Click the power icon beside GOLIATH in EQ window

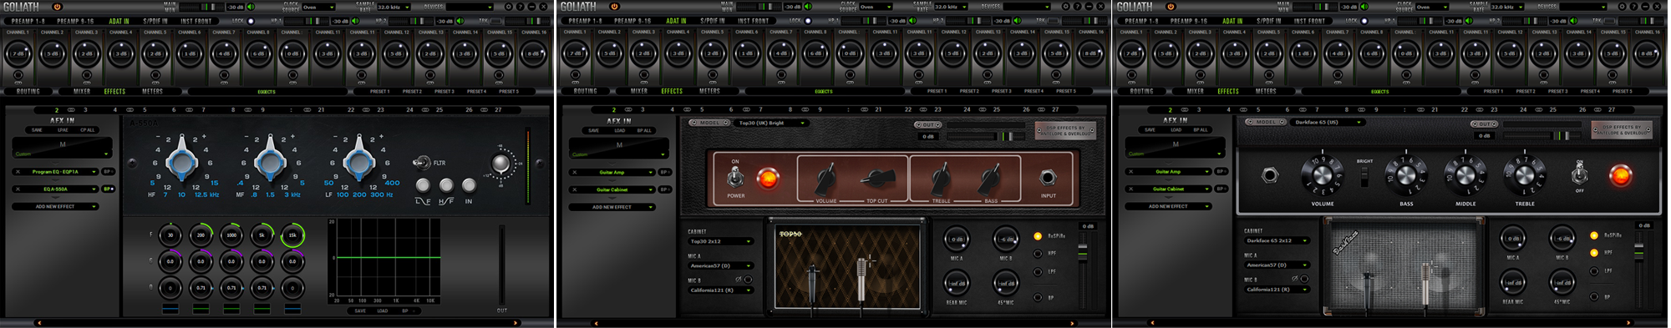pyautogui.click(x=58, y=7)
